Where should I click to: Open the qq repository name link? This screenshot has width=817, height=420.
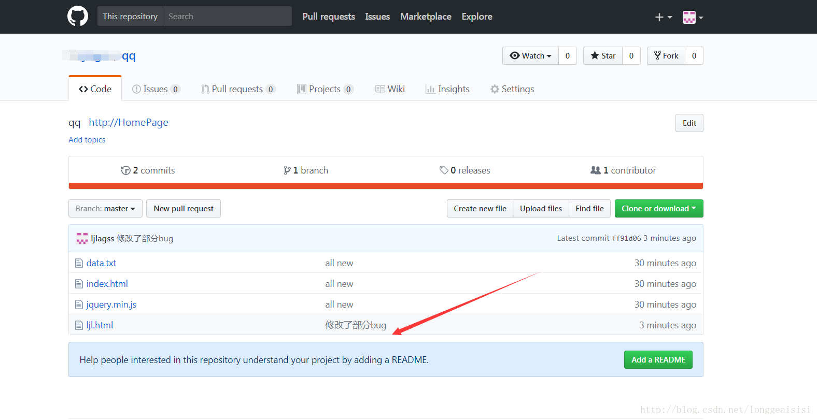[x=129, y=56]
